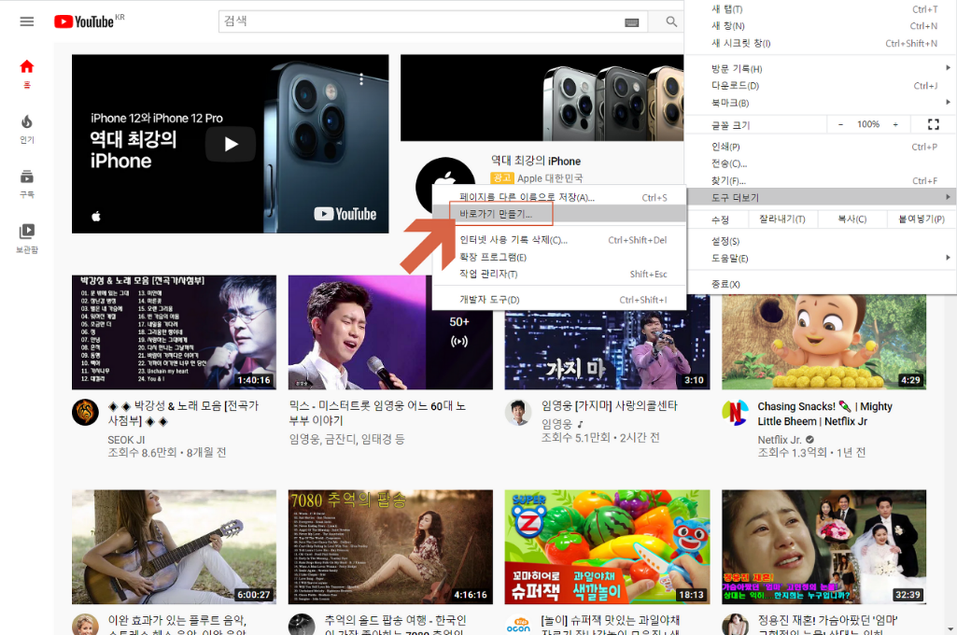
Task: Click 역대 최강의 iPhone ad title
Action: 536,162
